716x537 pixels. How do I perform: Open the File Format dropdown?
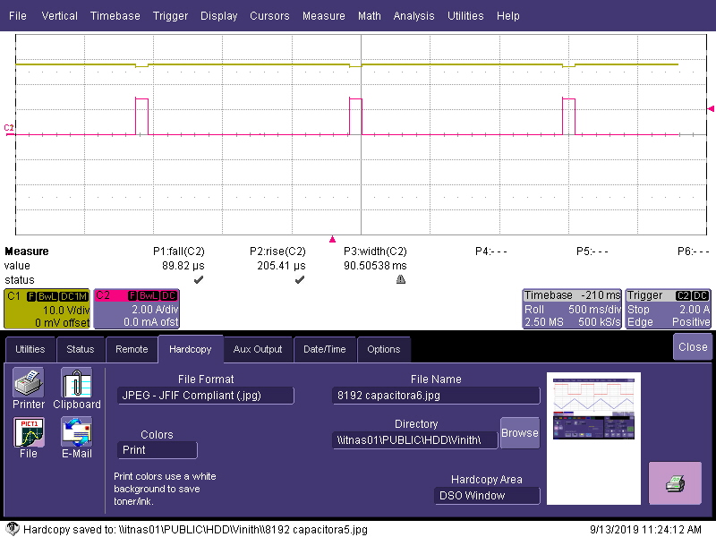pyautogui.click(x=206, y=396)
